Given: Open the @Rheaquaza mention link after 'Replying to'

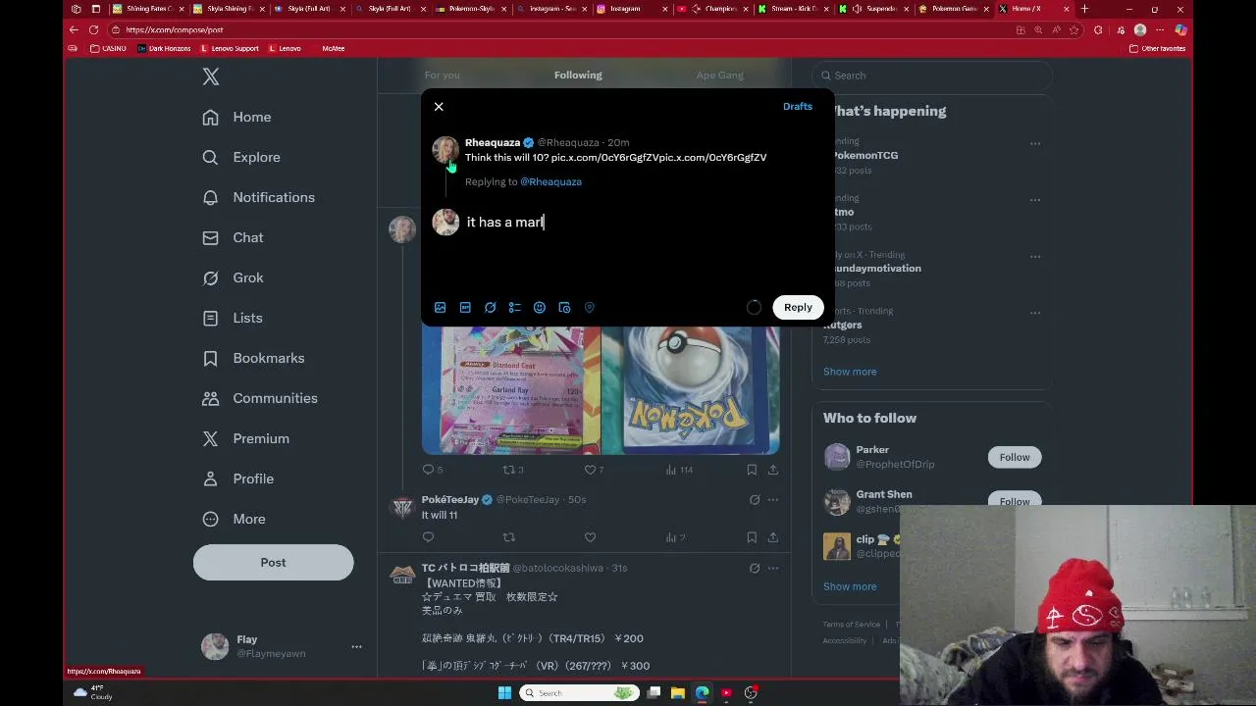Looking at the screenshot, I should point(550,181).
